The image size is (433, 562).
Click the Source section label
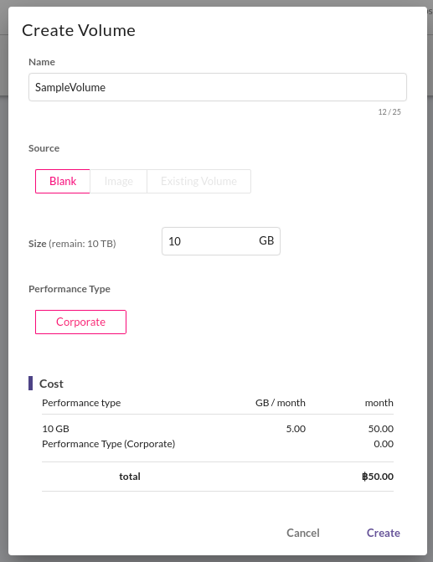(44, 148)
